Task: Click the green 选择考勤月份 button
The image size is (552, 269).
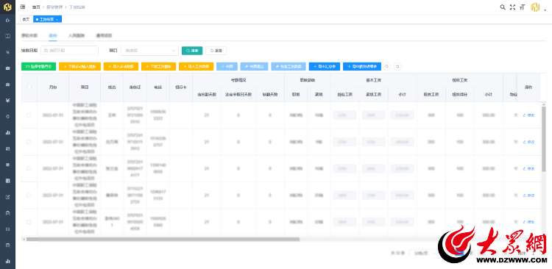Action: [39, 66]
